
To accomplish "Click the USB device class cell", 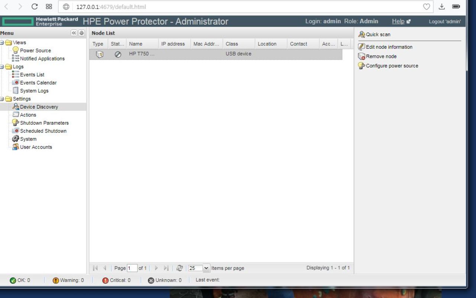I will (238, 54).
